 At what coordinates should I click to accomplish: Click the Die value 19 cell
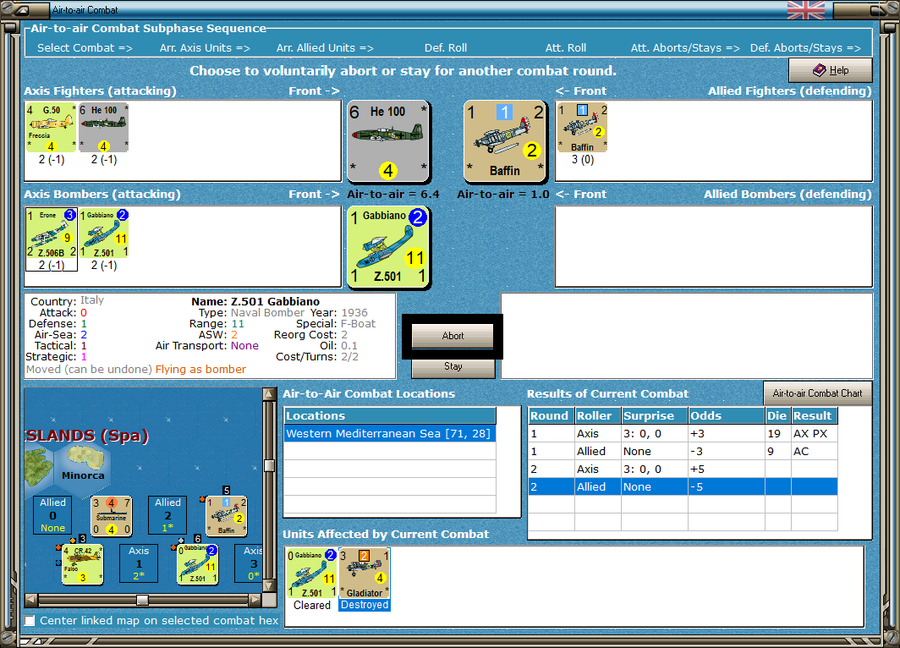[777, 433]
